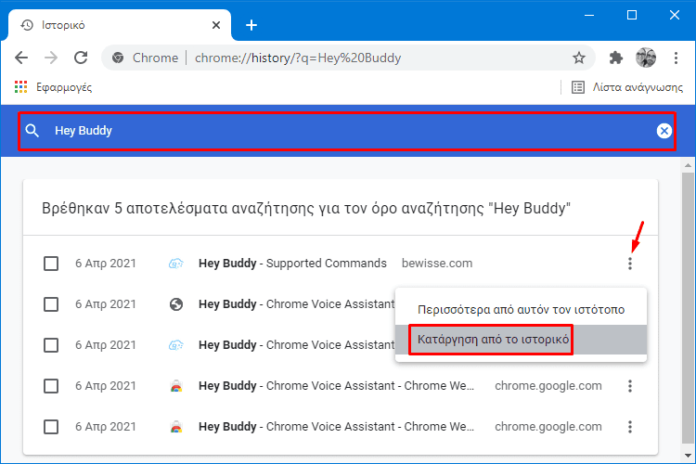
Task: Minimize the Chrome window
Action: [x=589, y=15]
